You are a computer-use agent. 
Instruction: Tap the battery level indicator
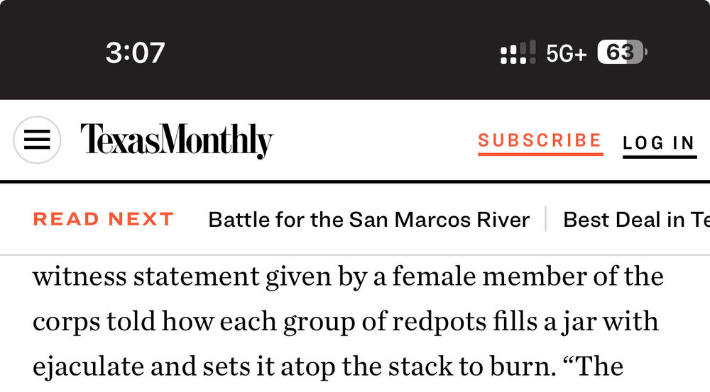tap(621, 52)
